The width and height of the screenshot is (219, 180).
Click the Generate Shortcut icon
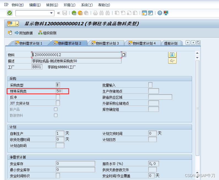point(150,13)
